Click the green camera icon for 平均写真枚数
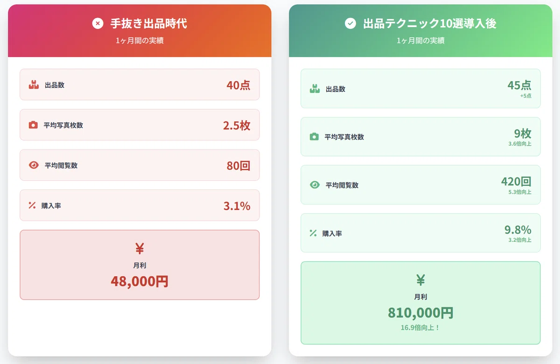Screen dimensions: 560x364 (314, 137)
